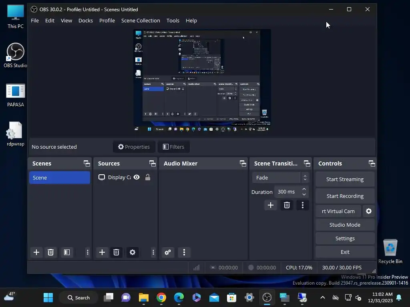Add a new scene with plus icon
Image resolution: width=410 pixels, height=307 pixels.
tap(36, 252)
